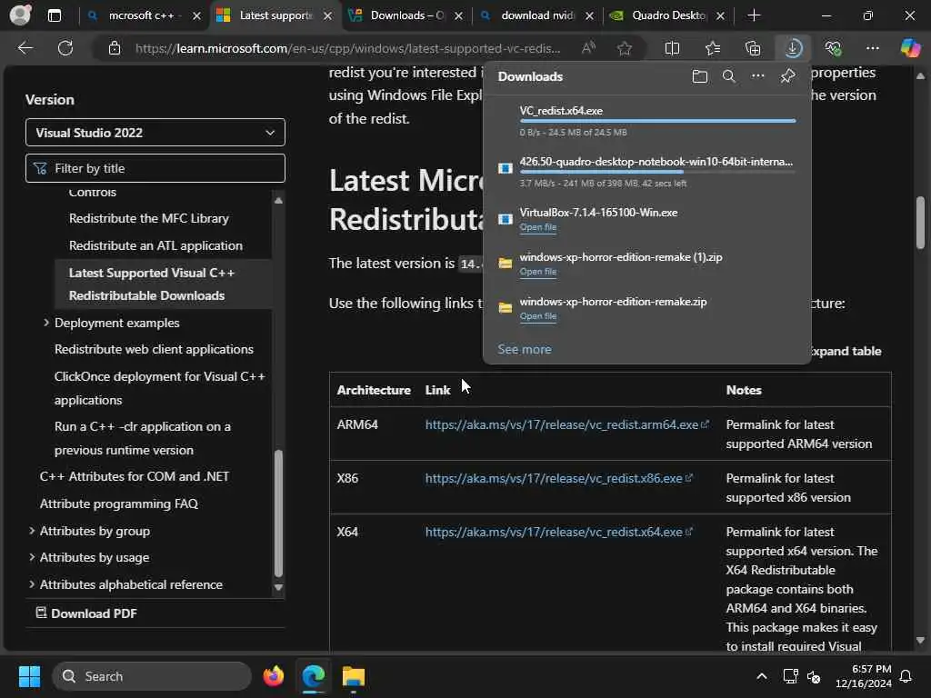Click the vc_redist.arm64.exe link
Viewport: 931px width, 698px height.
pos(562,424)
